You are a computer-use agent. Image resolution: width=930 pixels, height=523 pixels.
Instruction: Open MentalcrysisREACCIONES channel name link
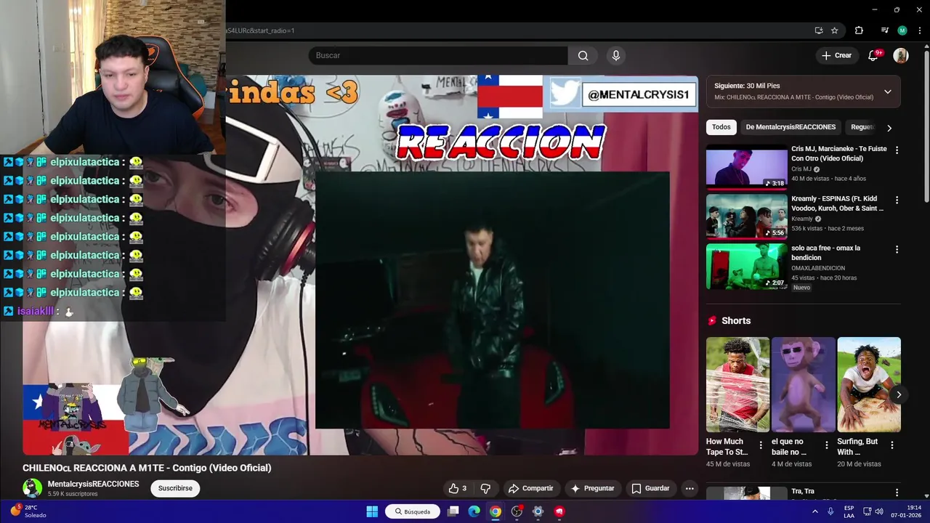pos(93,484)
